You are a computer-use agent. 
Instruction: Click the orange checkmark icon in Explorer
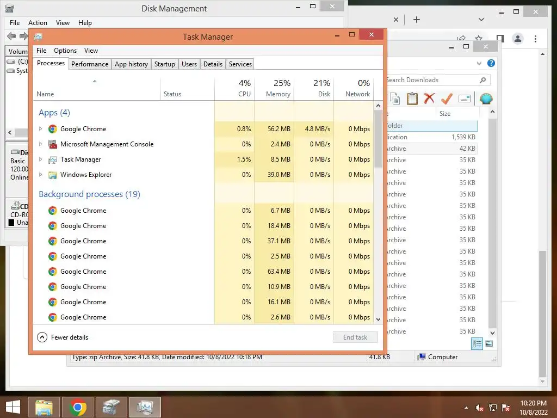click(x=447, y=99)
